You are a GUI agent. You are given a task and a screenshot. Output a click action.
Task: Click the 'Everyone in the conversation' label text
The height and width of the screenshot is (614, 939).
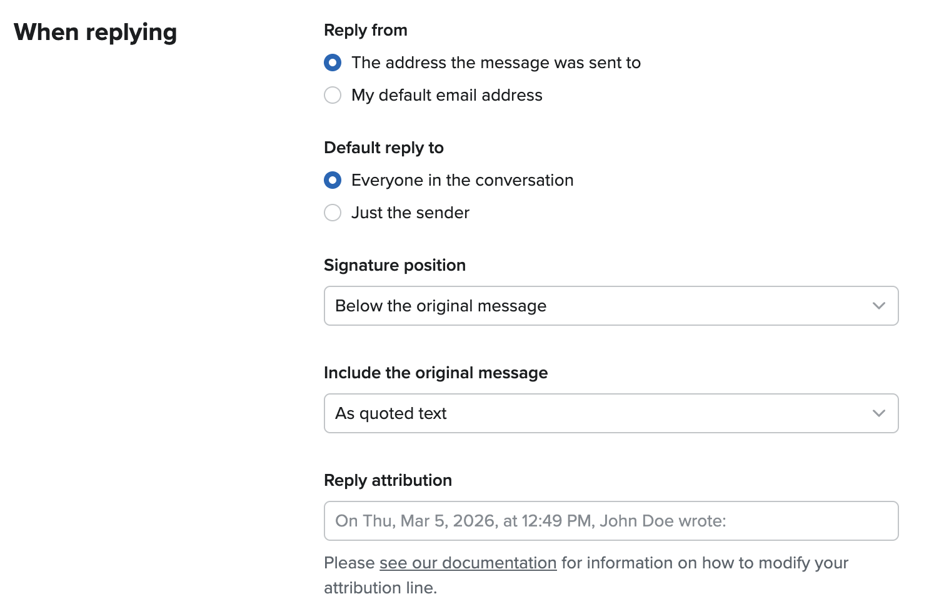pyautogui.click(x=462, y=180)
